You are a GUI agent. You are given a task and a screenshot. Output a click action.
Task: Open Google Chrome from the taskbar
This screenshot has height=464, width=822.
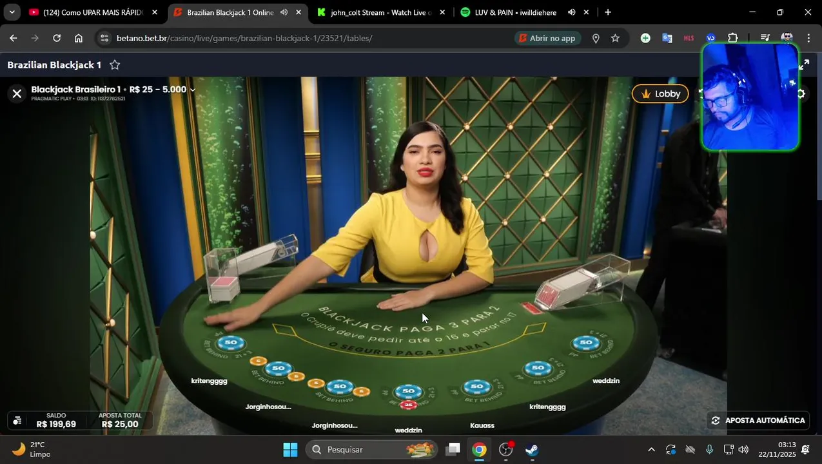[x=479, y=449]
